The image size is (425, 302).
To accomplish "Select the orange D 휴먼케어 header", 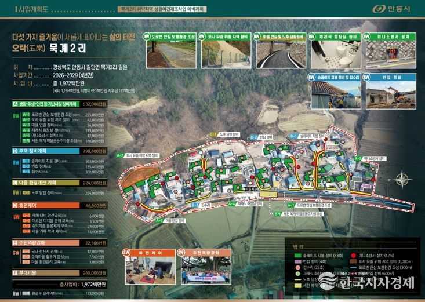I will [46, 206].
